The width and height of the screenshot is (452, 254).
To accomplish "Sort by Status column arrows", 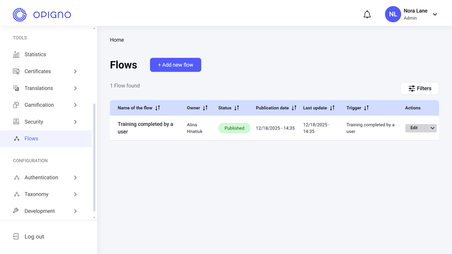I will tap(237, 108).
